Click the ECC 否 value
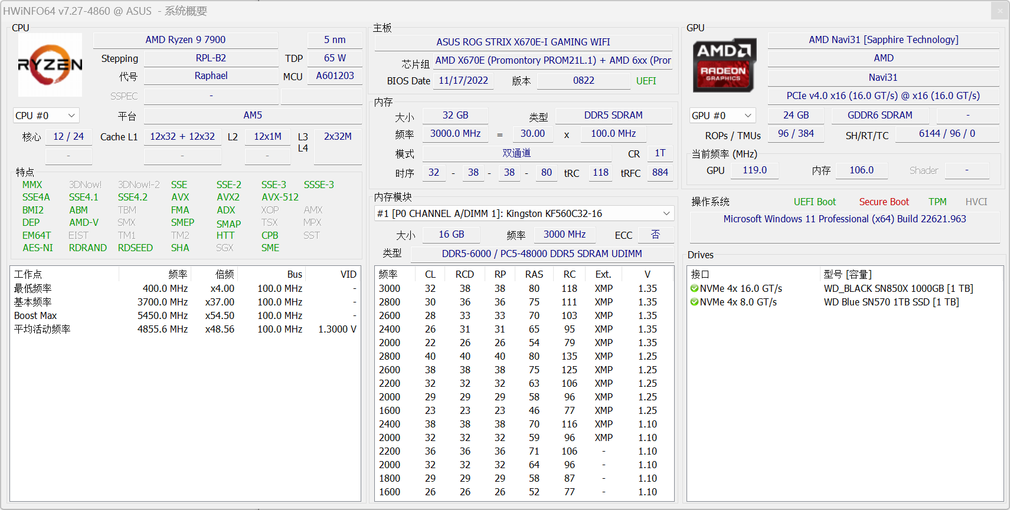The width and height of the screenshot is (1010, 510). pyautogui.click(x=655, y=234)
